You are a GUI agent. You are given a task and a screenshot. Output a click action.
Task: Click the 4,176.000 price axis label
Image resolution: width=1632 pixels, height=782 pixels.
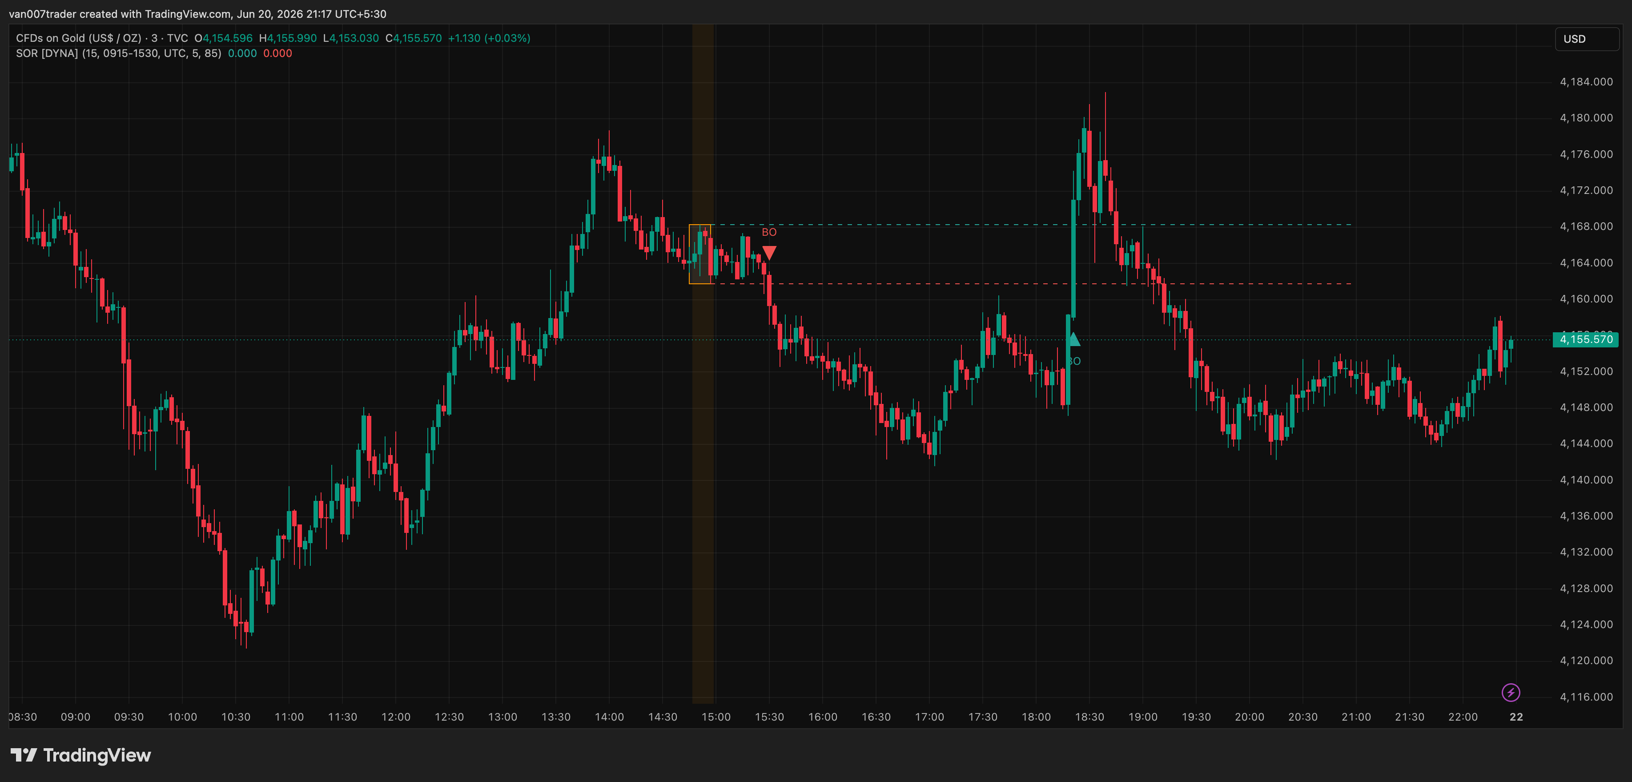coord(1586,154)
